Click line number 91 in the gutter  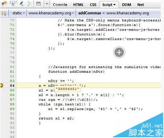[x=12, y=118]
